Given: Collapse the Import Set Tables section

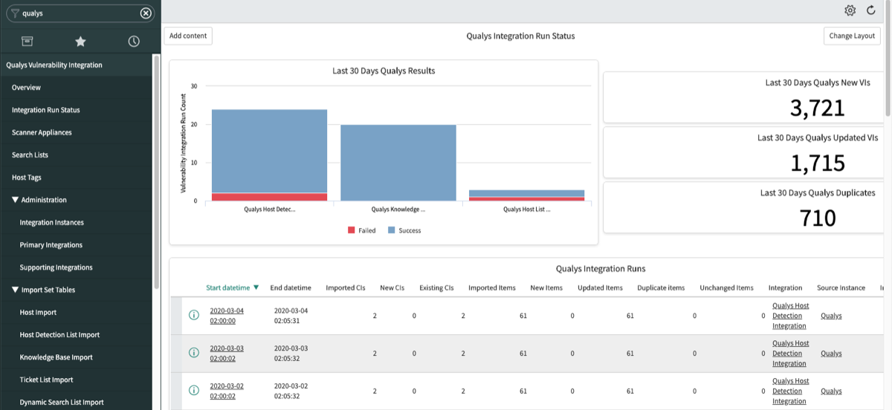Looking at the screenshot, I should coord(15,290).
